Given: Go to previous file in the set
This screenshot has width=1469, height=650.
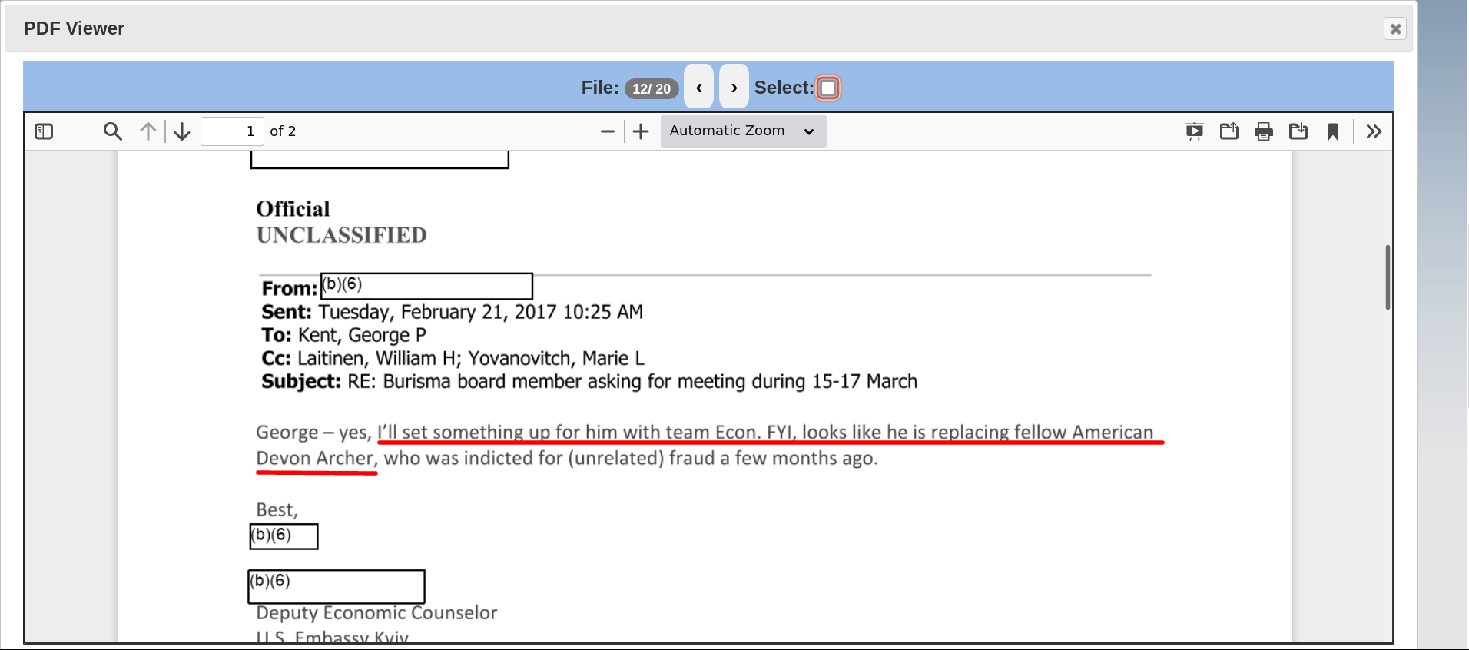Looking at the screenshot, I should (x=699, y=88).
